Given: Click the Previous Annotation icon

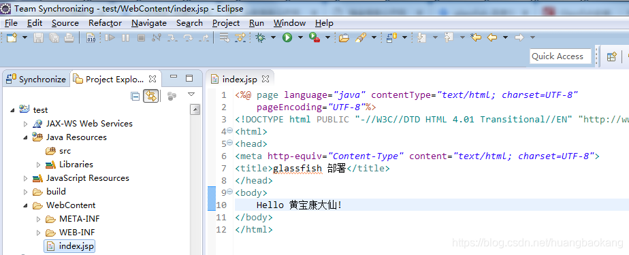Looking at the screenshot, I should (449, 37).
